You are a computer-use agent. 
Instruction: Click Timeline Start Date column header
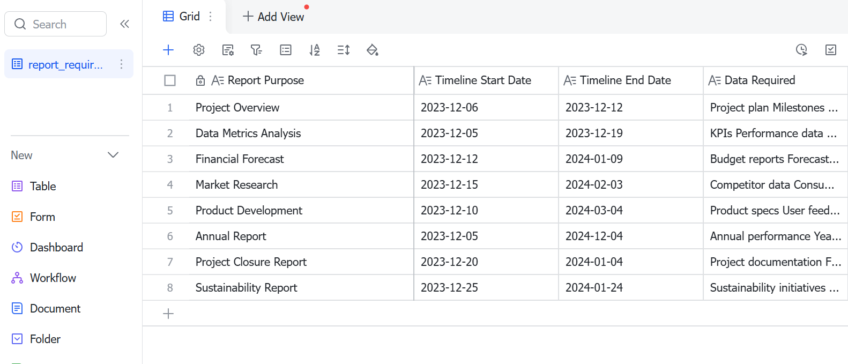click(486, 80)
